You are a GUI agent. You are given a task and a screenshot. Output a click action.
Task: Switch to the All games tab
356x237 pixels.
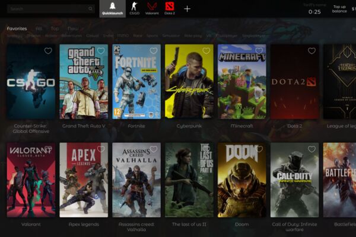[x=39, y=28]
